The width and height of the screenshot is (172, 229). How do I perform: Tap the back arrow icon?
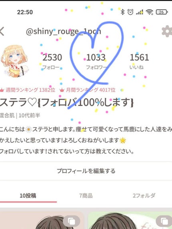pyautogui.click(x=2, y=31)
